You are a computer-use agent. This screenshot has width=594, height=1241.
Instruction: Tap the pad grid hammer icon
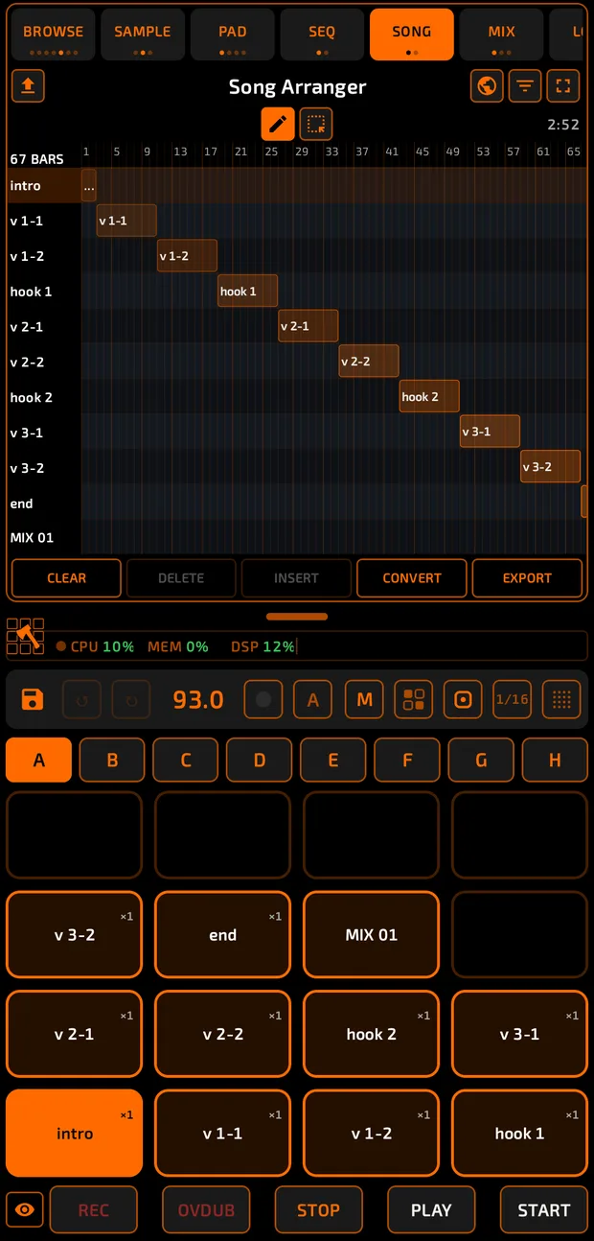25,636
